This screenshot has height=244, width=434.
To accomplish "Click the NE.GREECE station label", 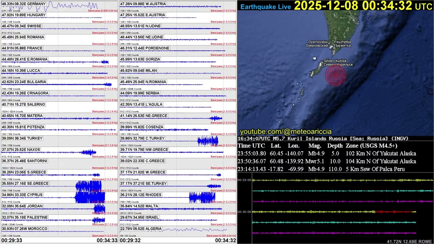I will 144,116.
